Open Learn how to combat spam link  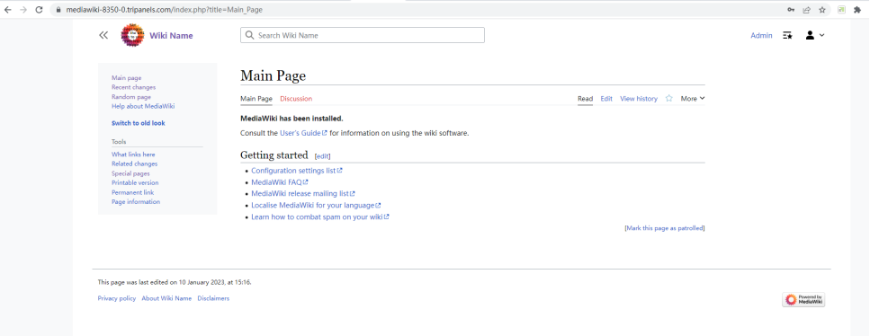[320, 217]
